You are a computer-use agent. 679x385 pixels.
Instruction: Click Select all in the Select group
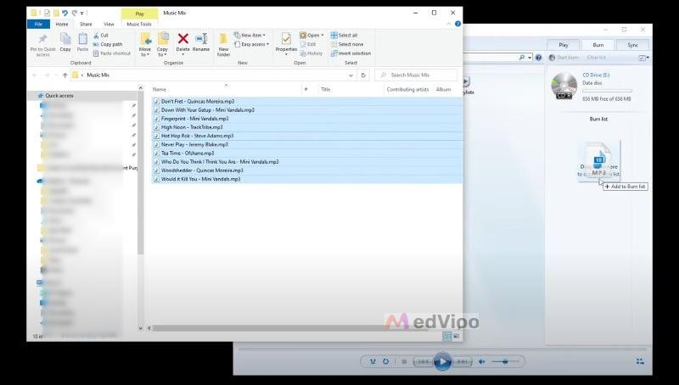[x=345, y=35]
